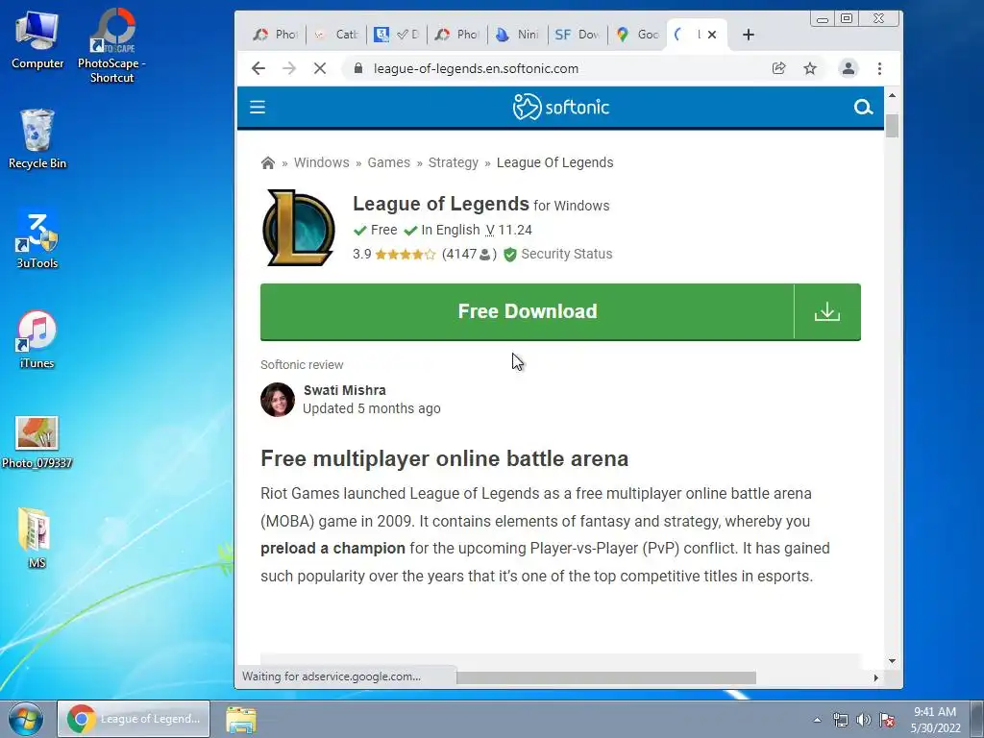Click the volume speaker tray icon

[x=864, y=720]
